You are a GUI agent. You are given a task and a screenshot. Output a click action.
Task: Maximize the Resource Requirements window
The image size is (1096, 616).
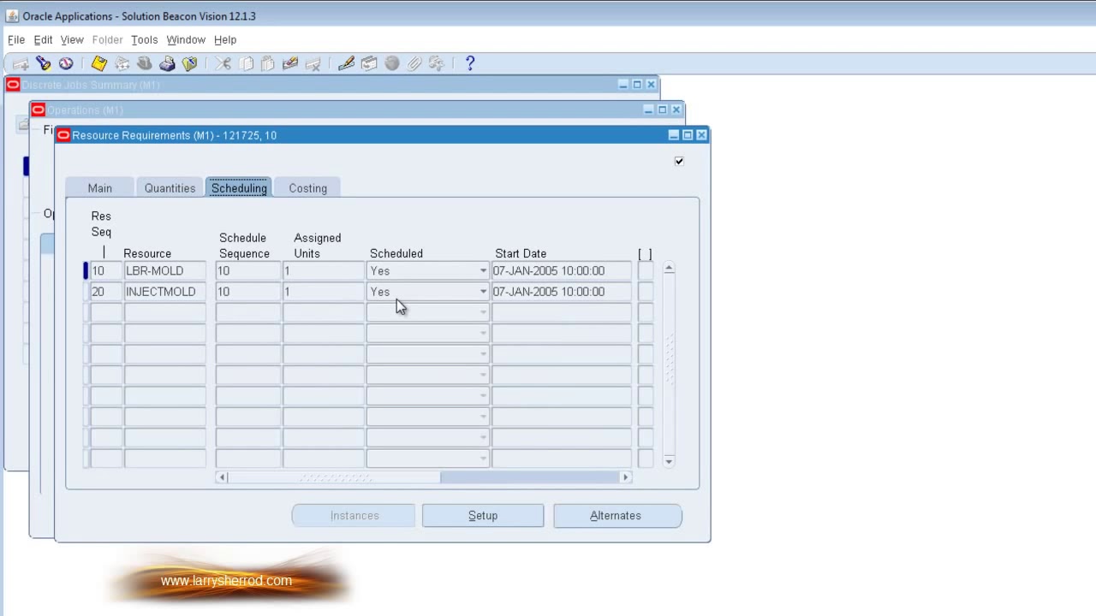(x=688, y=135)
